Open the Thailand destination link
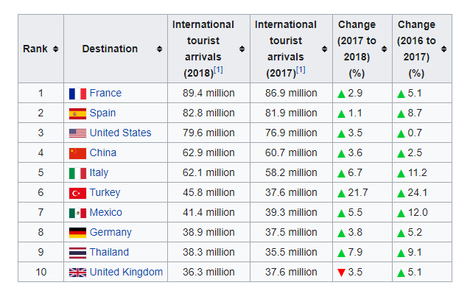 pyautogui.click(x=109, y=253)
